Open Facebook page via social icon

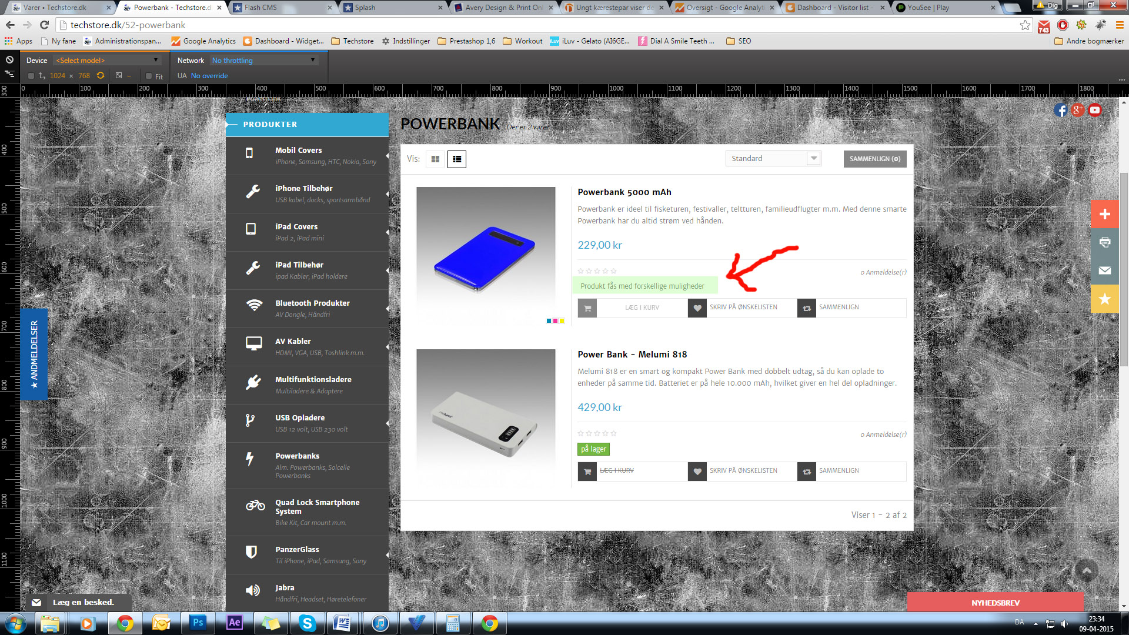[x=1060, y=110]
